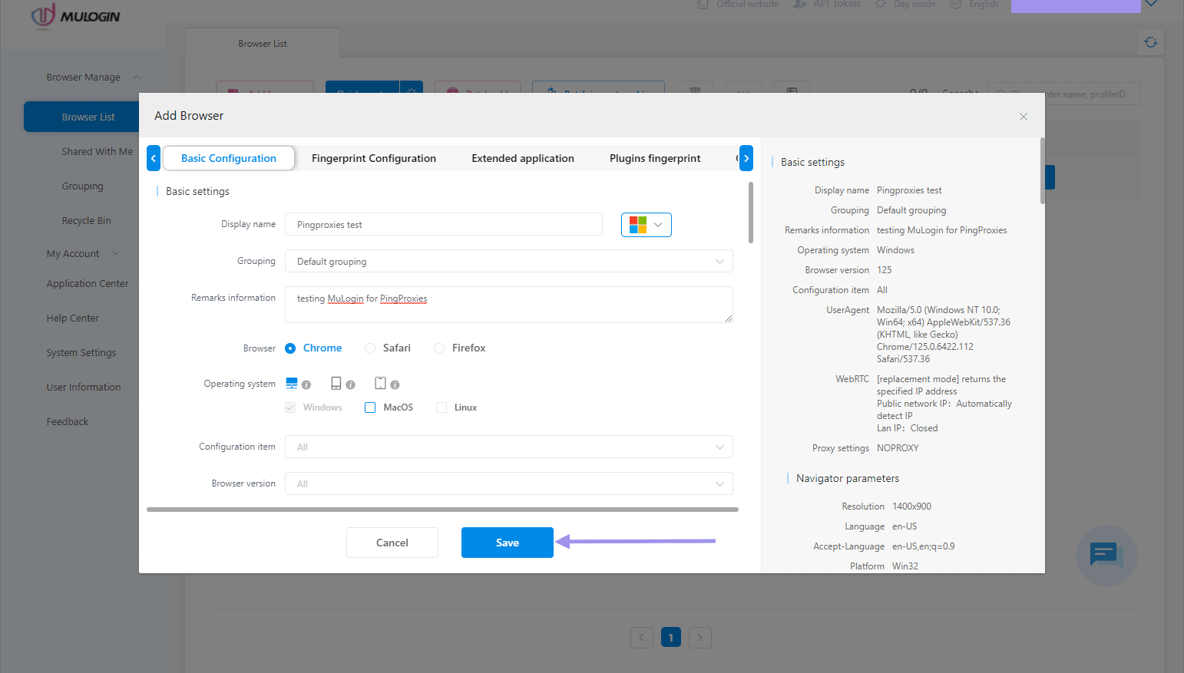Open the Browser version dropdown

click(x=508, y=483)
